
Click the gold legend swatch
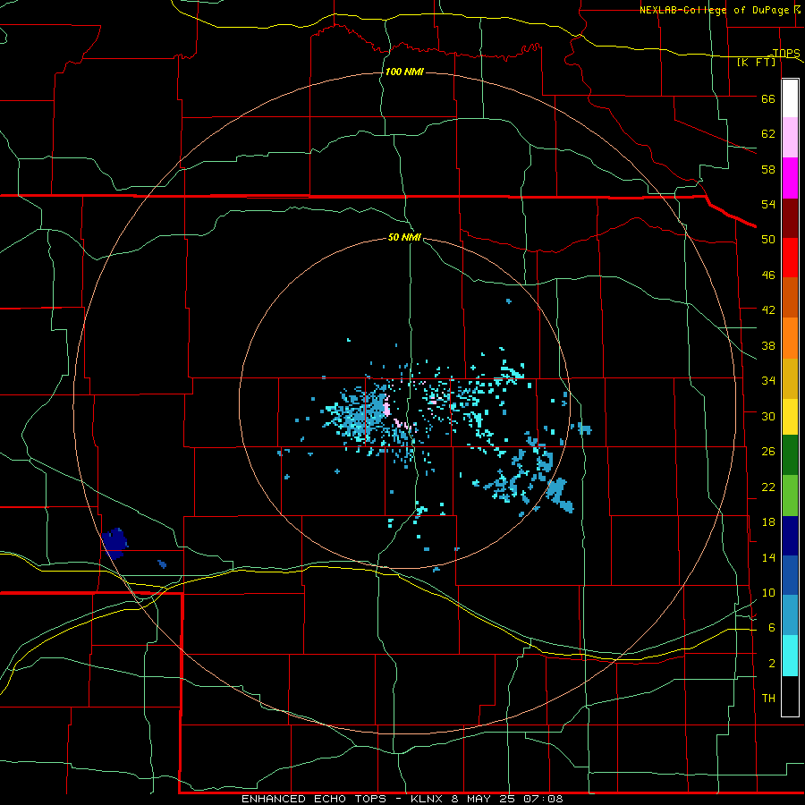(x=790, y=378)
